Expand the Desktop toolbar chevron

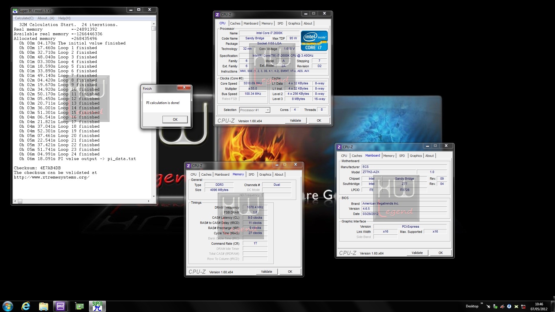tap(482, 303)
